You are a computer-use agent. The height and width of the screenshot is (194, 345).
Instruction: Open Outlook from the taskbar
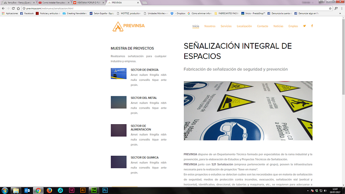(x=27, y=190)
